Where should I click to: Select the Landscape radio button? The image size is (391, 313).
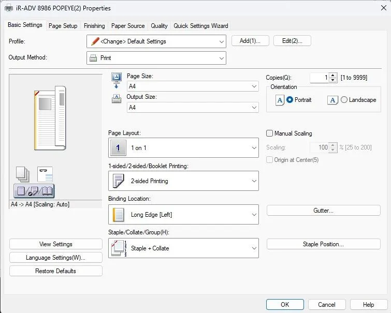344,100
